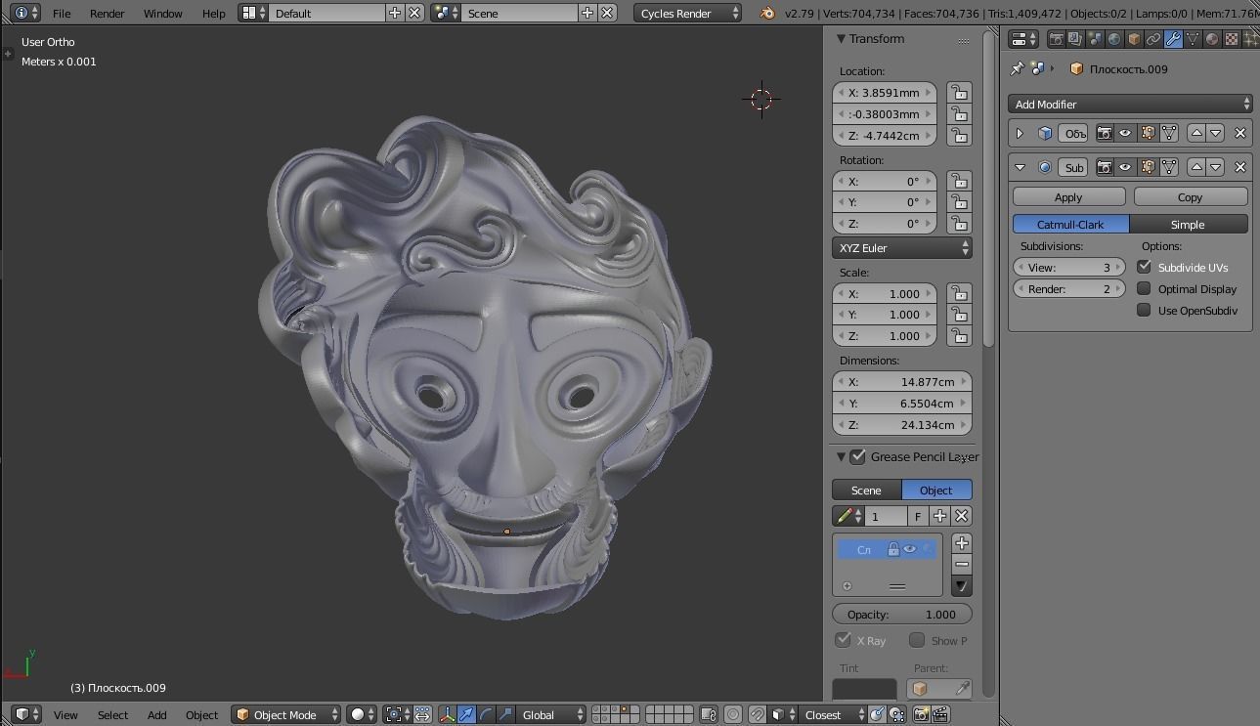Open the viewport shading dropdown
Viewport: 1260px width, 726px height.
click(x=362, y=714)
